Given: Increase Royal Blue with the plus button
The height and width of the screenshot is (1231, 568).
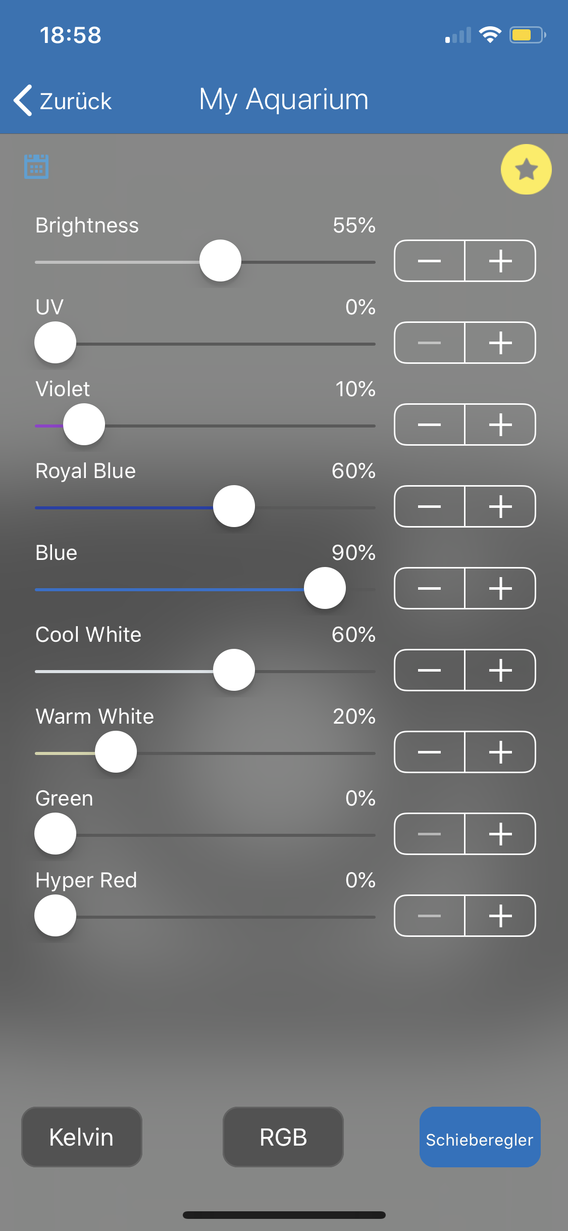Looking at the screenshot, I should pos(500,506).
